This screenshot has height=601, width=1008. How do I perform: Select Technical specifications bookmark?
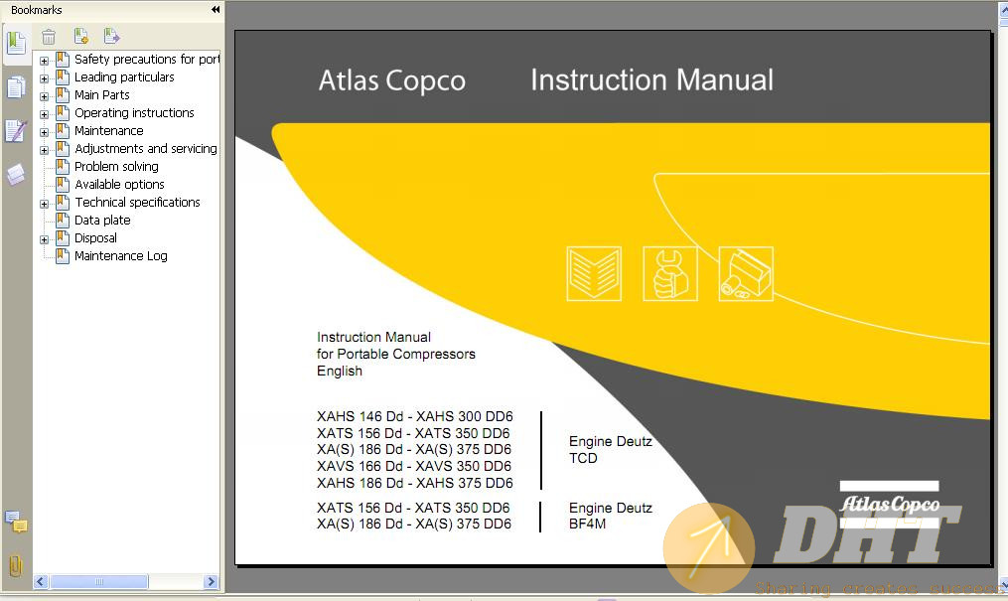tap(138, 203)
